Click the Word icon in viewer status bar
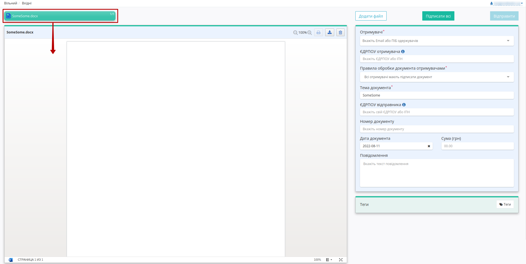The width and height of the screenshot is (526, 264). pyautogui.click(x=11, y=260)
